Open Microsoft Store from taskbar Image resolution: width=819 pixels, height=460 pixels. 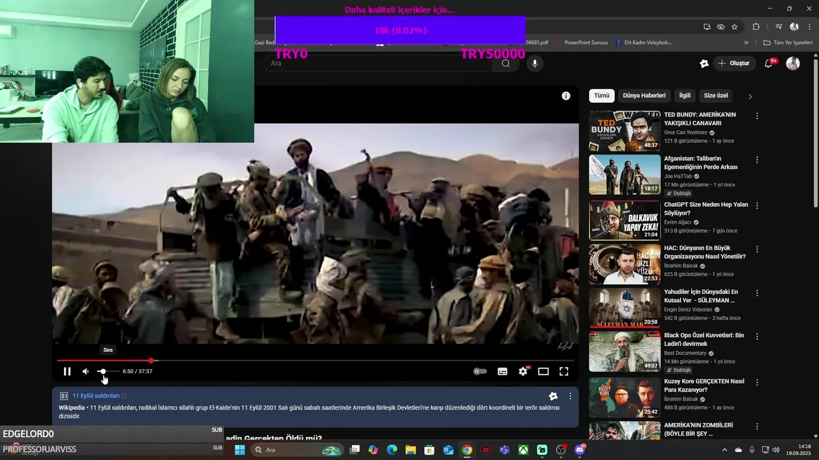point(429,450)
